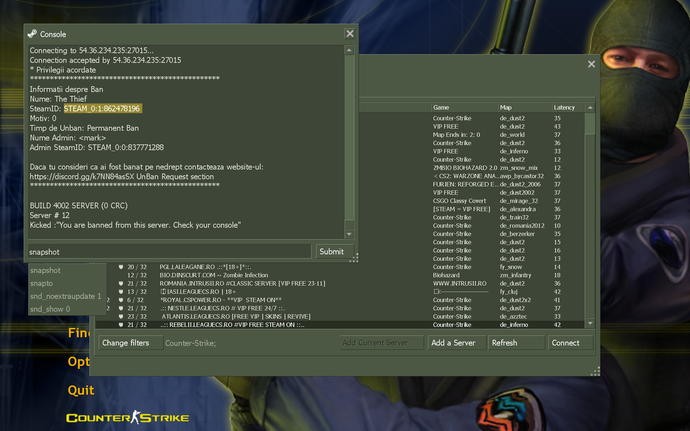This screenshot has height=431, width=690.
Task: Choose 'snd_show 0' autocomplete suggestion
Action: pyautogui.click(x=67, y=309)
